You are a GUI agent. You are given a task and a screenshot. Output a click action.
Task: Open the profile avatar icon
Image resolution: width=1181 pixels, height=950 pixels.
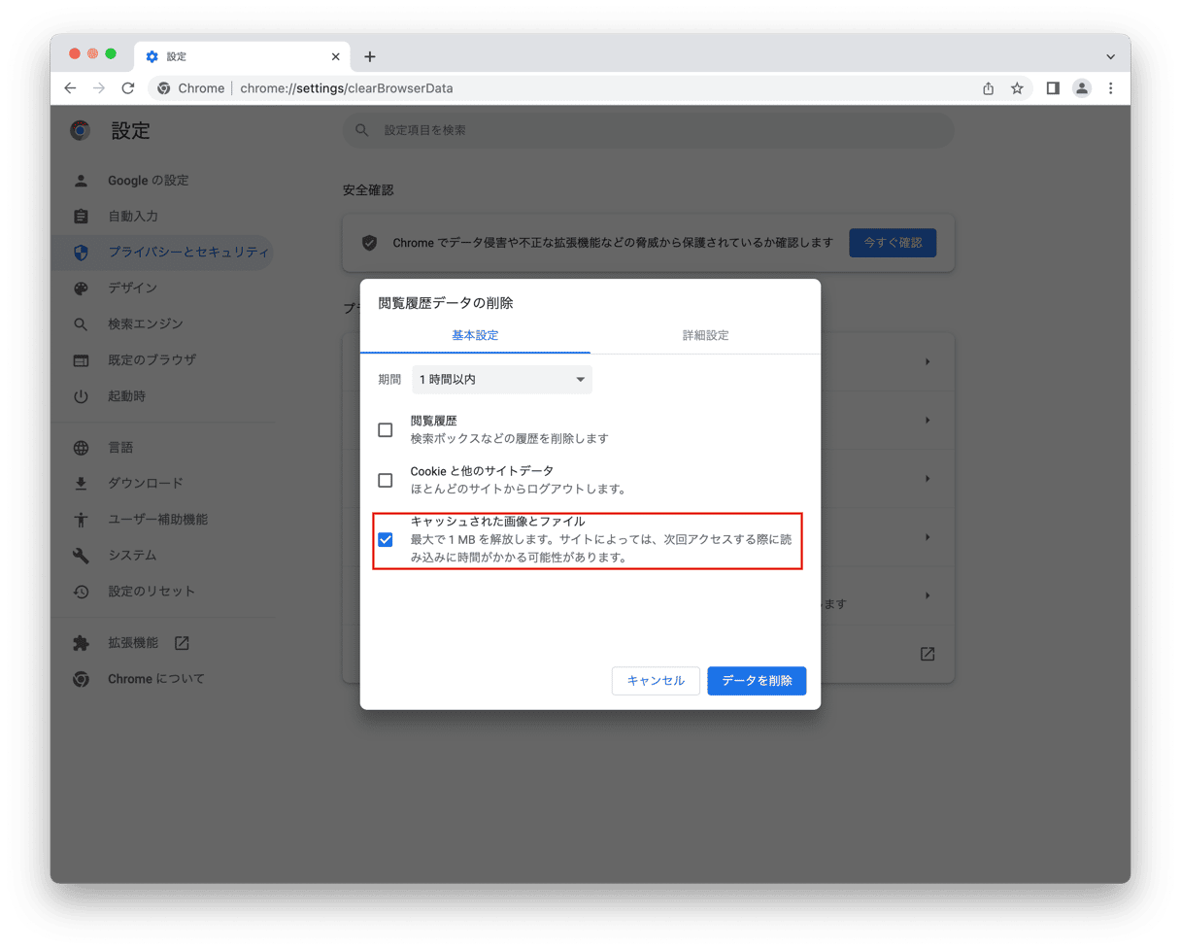tap(1081, 88)
